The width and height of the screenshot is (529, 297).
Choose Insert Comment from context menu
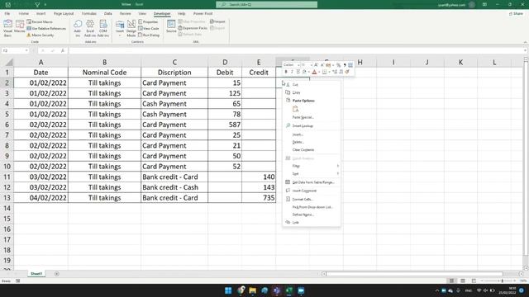[311, 191]
